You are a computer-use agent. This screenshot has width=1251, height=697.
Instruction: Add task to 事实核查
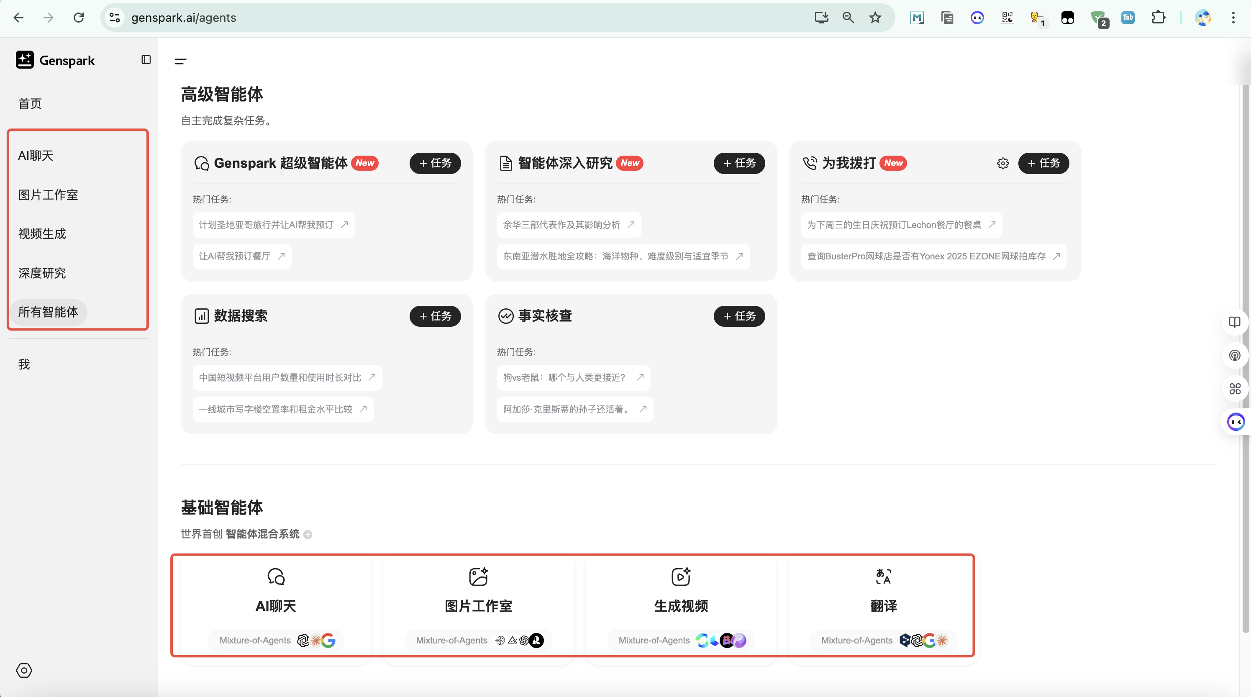pos(739,316)
